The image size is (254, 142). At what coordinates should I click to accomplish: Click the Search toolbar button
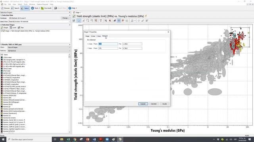(15, 8)
